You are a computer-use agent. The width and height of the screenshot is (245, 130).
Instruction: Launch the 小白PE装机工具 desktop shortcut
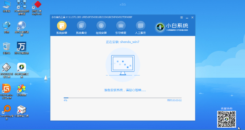coord(22,70)
